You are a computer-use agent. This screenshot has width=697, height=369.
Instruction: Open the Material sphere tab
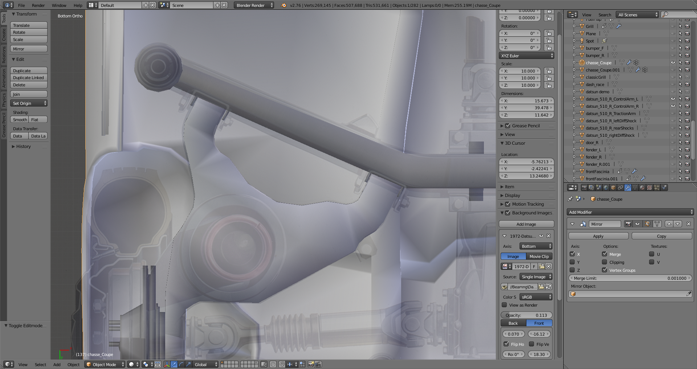[x=642, y=188]
